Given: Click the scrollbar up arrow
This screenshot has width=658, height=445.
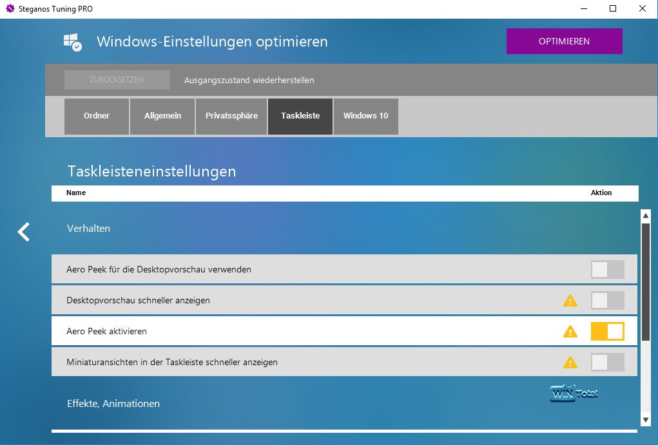Looking at the screenshot, I should pos(646,216).
